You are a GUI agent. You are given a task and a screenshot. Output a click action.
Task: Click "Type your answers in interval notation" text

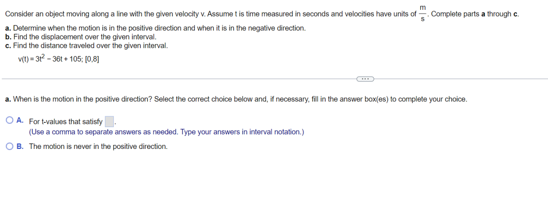coord(242,132)
